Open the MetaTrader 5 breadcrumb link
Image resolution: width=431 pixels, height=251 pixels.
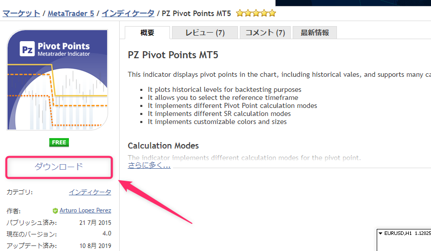(71, 13)
